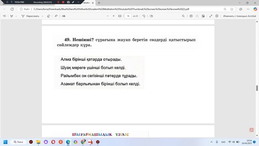The image size is (259, 146).
Task: Open the Windows Start menu
Action: coord(5,142)
